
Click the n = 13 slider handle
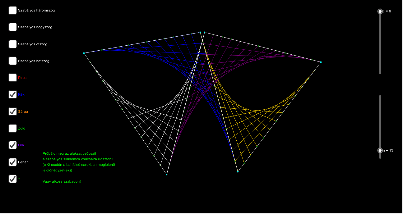pyautogui.click(x=380, y=150)
